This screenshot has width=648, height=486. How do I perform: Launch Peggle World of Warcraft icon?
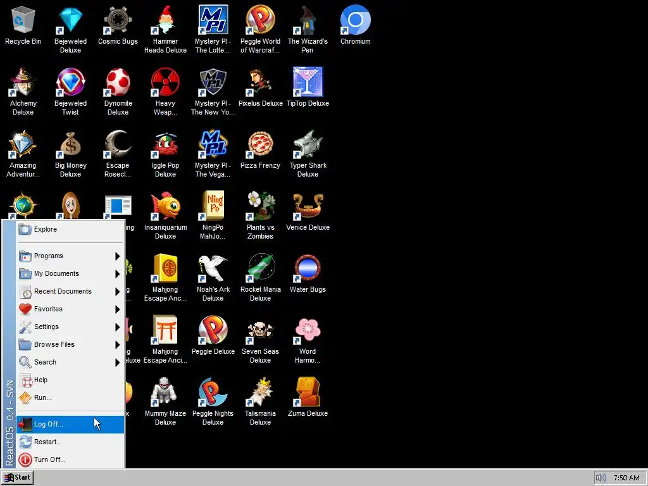[260, 20]
